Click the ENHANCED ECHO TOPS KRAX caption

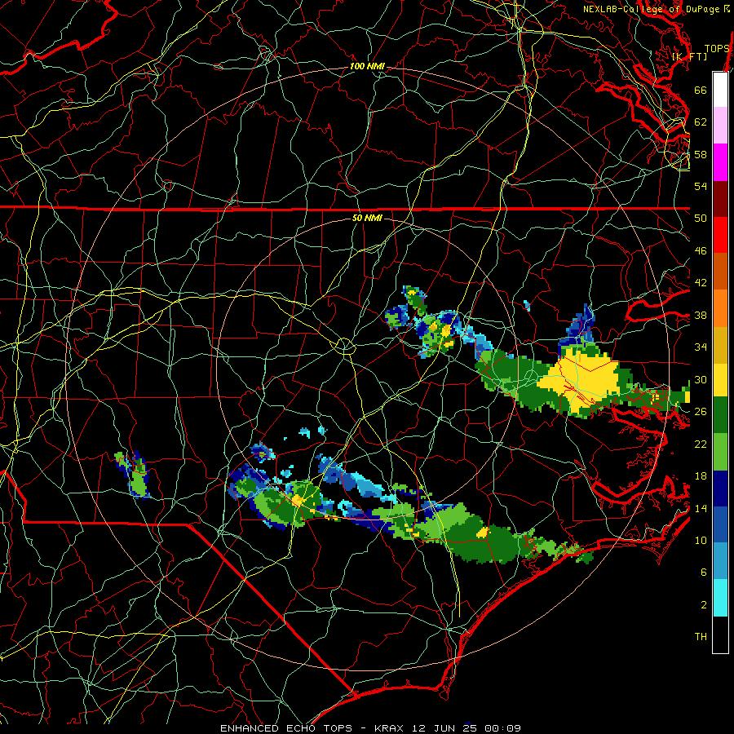click(x=370, y=728)
